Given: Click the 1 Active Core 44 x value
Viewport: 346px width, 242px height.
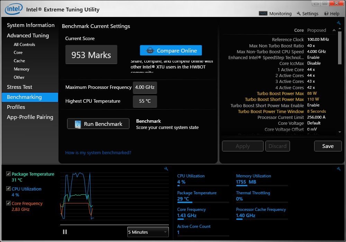Looking at the screenshot, I should click(311, 69).
